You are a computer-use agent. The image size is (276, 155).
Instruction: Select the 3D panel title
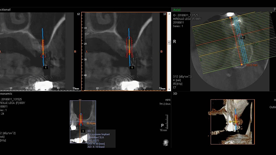click(175, 93)
